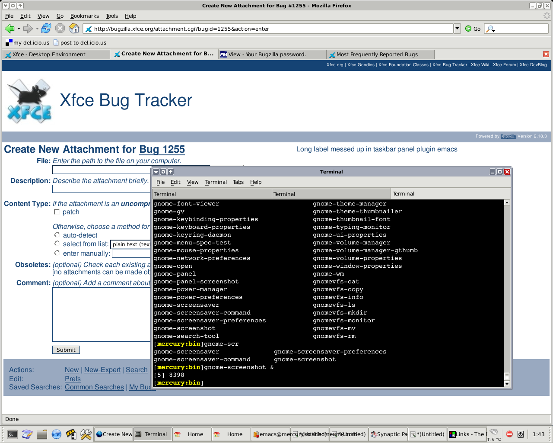Click the terminal scrollbar down arrow
The width and height of the screenshot is (553, 443).
(x=507, y=384)
